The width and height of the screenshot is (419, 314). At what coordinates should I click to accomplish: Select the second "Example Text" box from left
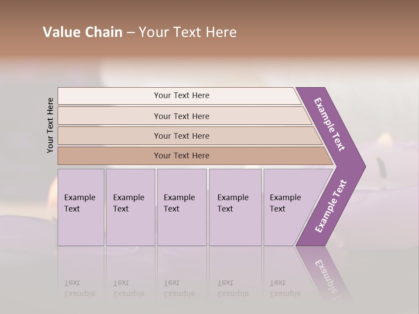(x=129, y=203)
